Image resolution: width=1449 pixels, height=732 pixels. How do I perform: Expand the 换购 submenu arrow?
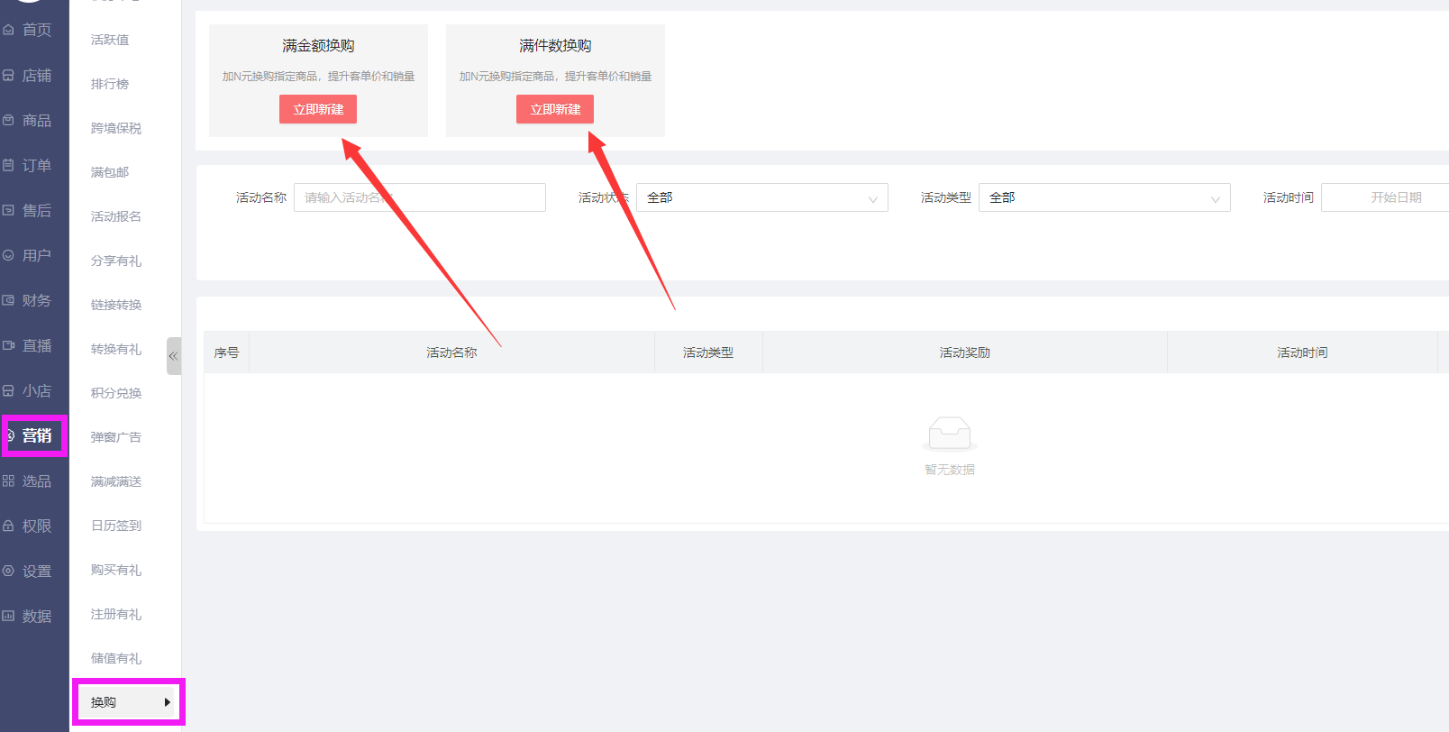point(167,702)
